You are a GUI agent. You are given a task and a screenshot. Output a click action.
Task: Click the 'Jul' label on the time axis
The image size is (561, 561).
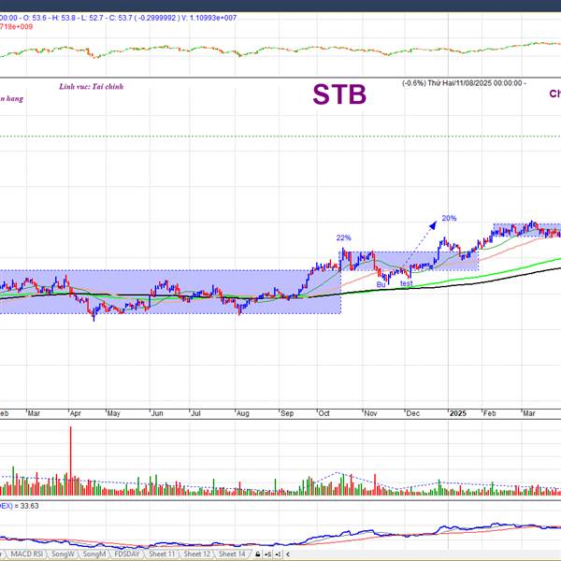pyautogui.click(x=195, y=413)
